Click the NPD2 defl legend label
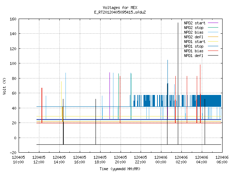Image resolution: width=229 pixels, height=172 pixels. tap(194, 37)
